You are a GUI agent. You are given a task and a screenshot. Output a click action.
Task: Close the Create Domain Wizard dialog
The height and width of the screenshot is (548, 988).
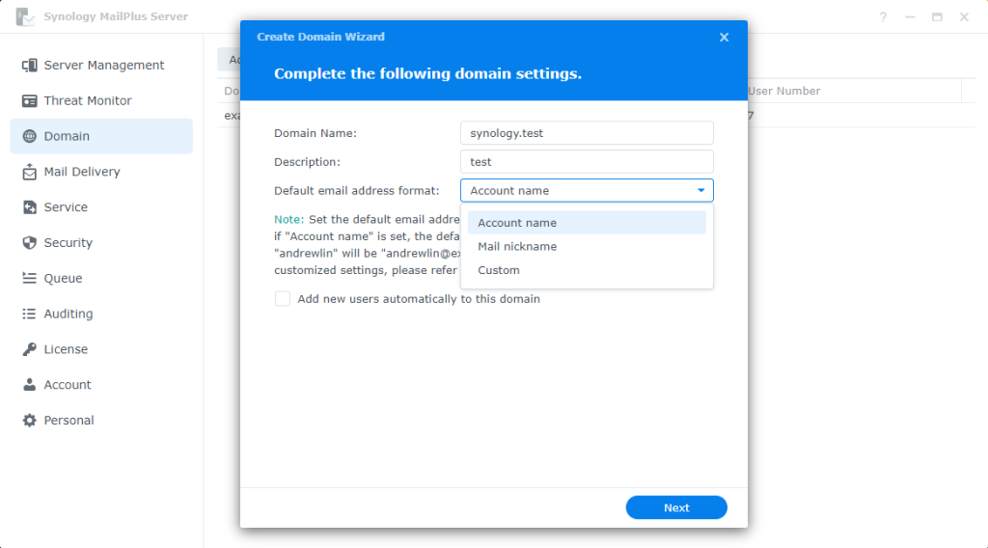click(724, 38)
